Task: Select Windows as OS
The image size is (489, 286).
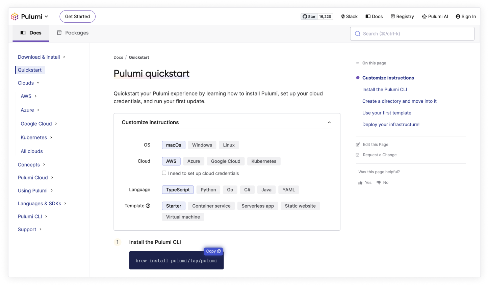Action: [x=202, y=145]
